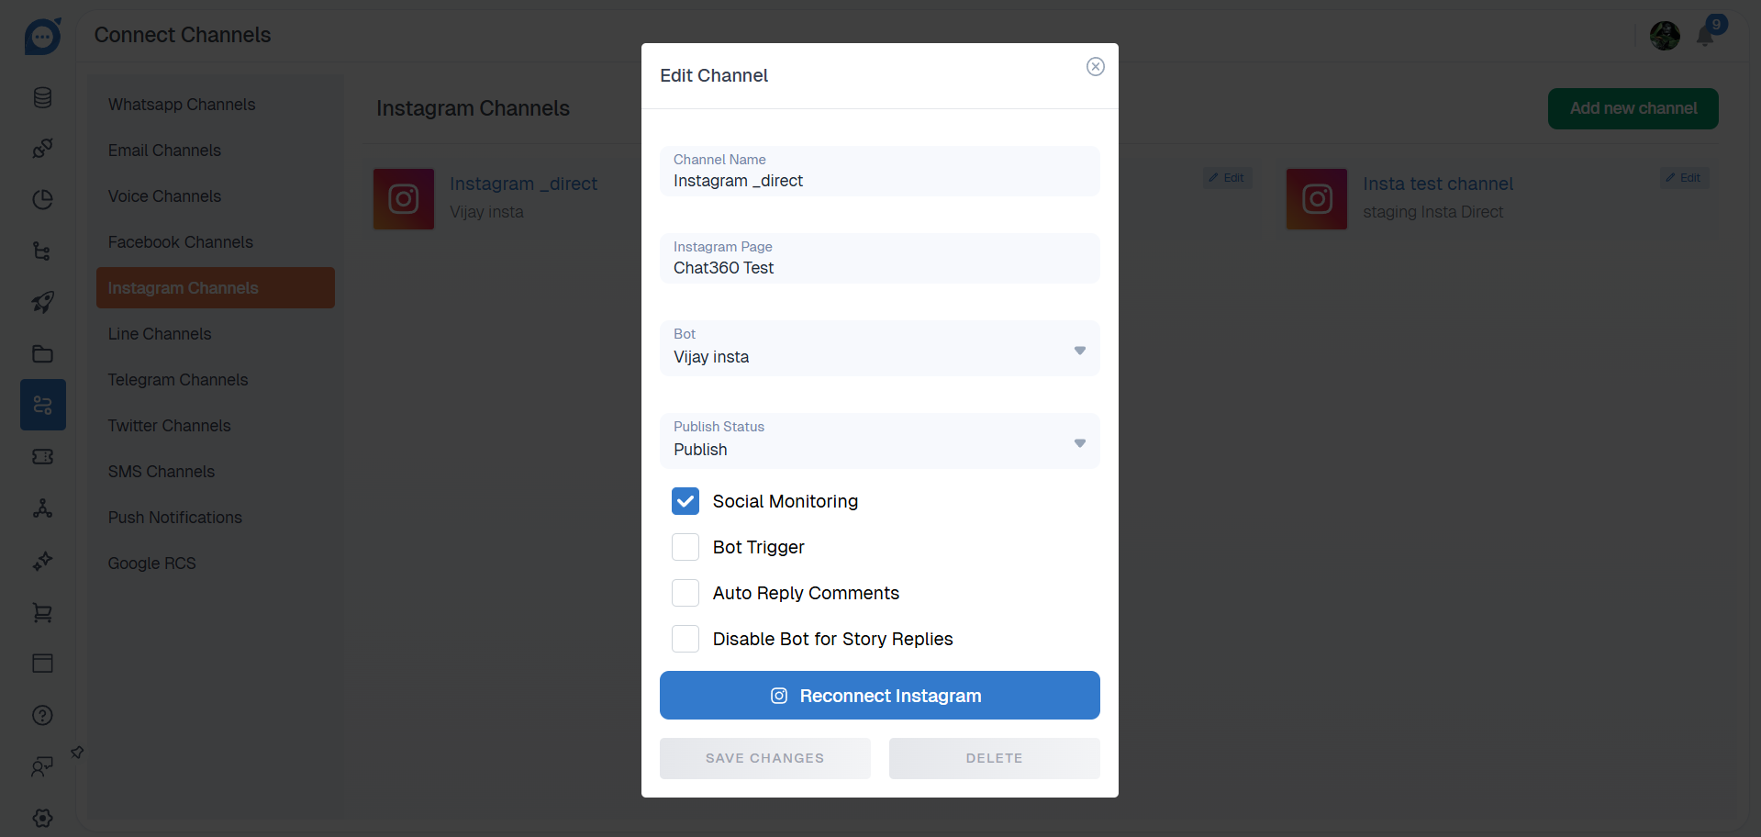This screenshot has width=1761, height=837.
Task: Click the Reconnect Instagram button
Action: [879, 696]
